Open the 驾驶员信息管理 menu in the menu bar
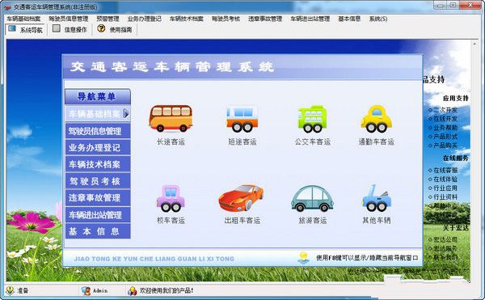This screenshot has width=485, height=300. tap(69, 19)
